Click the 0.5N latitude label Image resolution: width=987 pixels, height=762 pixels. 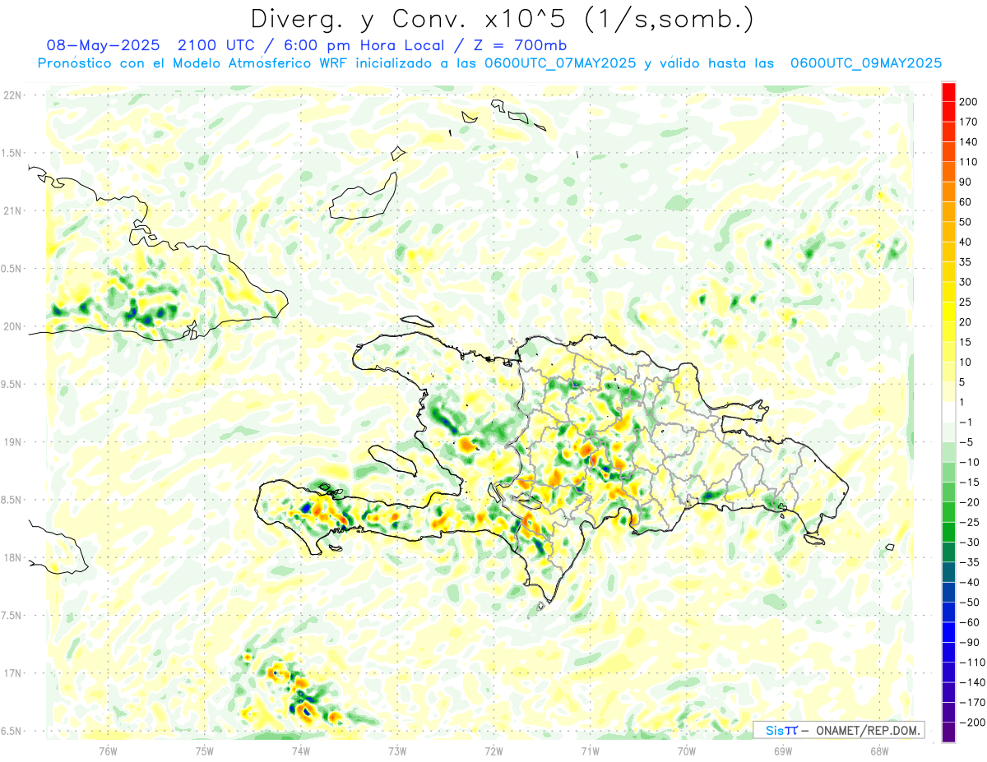(12, 269)
